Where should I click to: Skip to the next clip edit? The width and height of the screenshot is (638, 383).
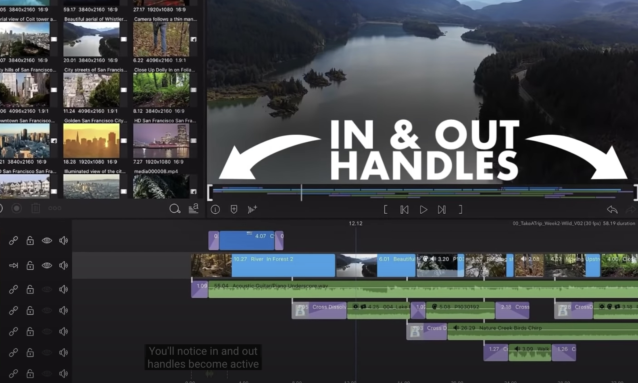tap(442, 210)
